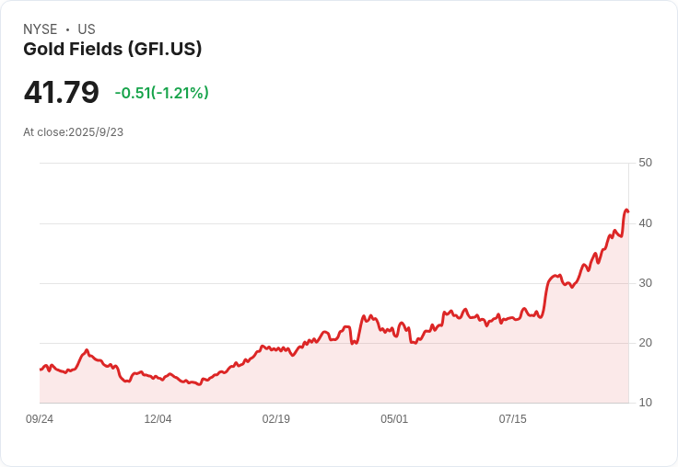678x467 pixels.
Task: Click the 40 label on price axis
Action: tap(645, 222)
